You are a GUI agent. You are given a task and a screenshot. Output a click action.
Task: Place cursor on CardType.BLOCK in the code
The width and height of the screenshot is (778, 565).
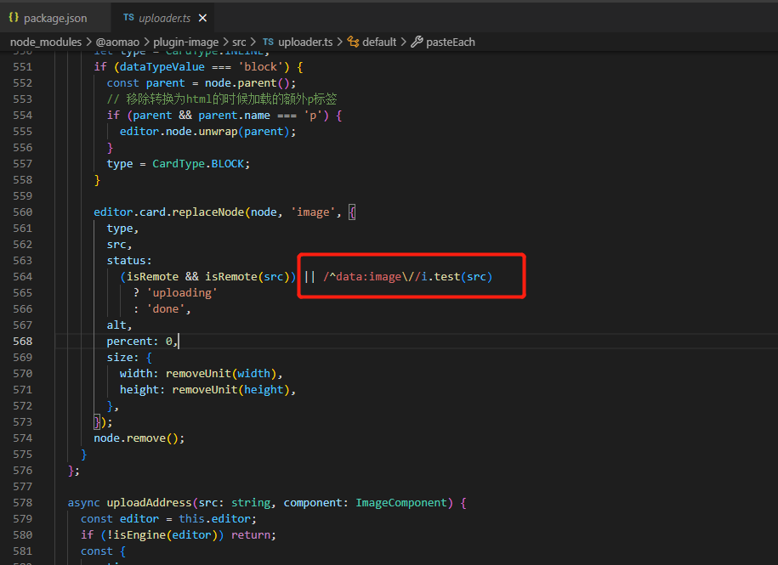pyautogui.click(x=201, y=163)
